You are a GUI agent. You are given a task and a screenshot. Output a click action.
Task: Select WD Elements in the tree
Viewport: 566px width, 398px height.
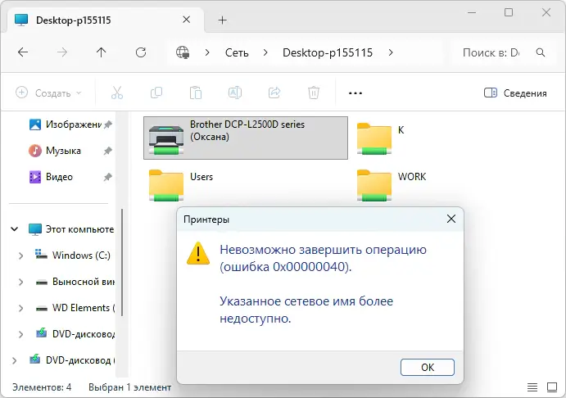coord(75,308)
